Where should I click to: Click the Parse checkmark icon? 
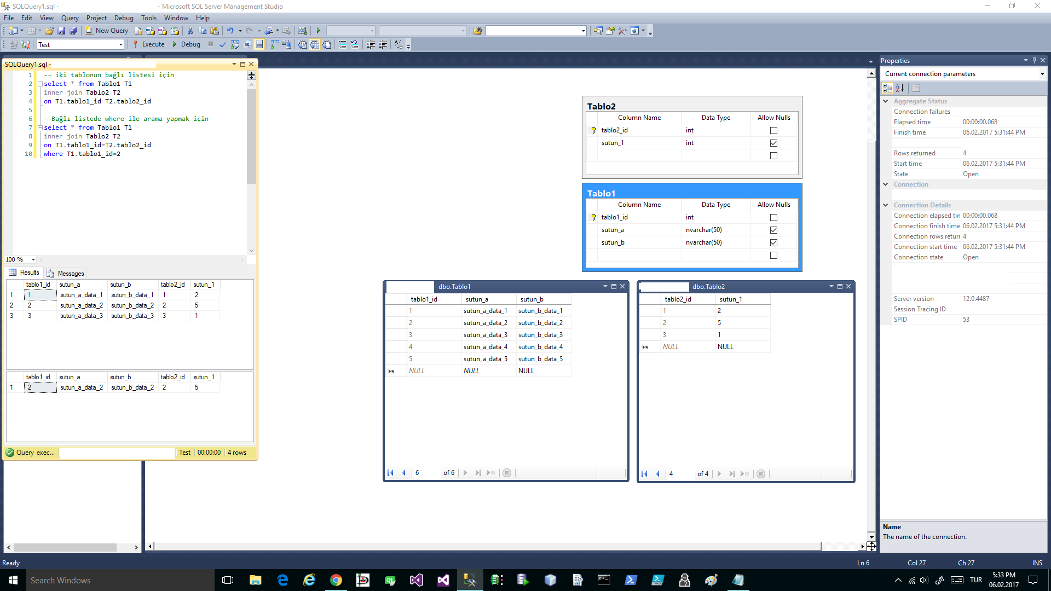point(223,44)
